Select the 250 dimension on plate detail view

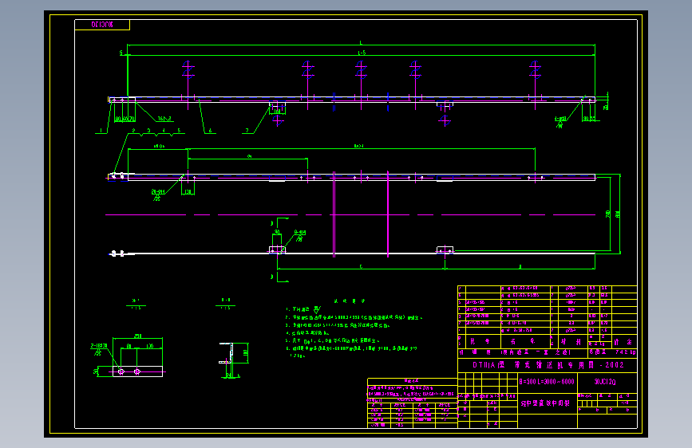(x=138, y=336)
